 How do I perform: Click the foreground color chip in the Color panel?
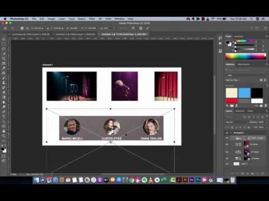tap(228, 42)
